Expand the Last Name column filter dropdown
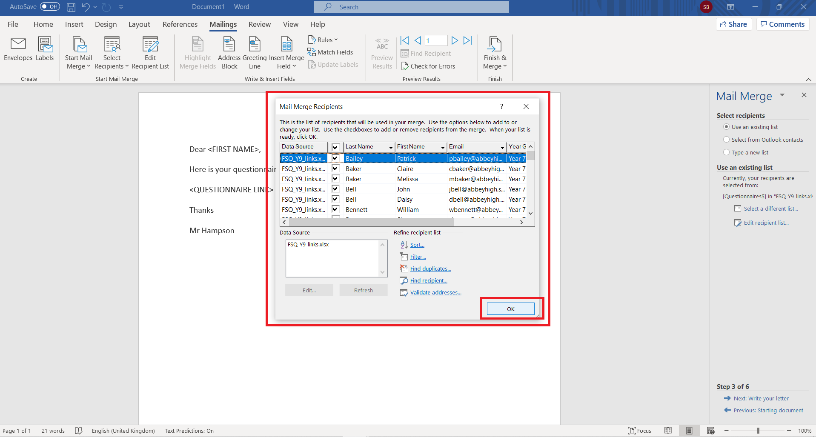The width and height of the screenshot is (816, 437). [390, 147]
